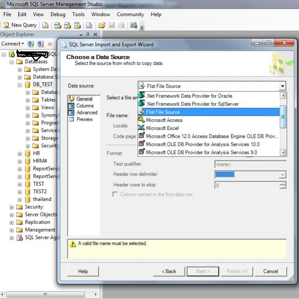Click the Back button
Image resolution: width=299 pixels, height=299 pixels.
point(169,271)
